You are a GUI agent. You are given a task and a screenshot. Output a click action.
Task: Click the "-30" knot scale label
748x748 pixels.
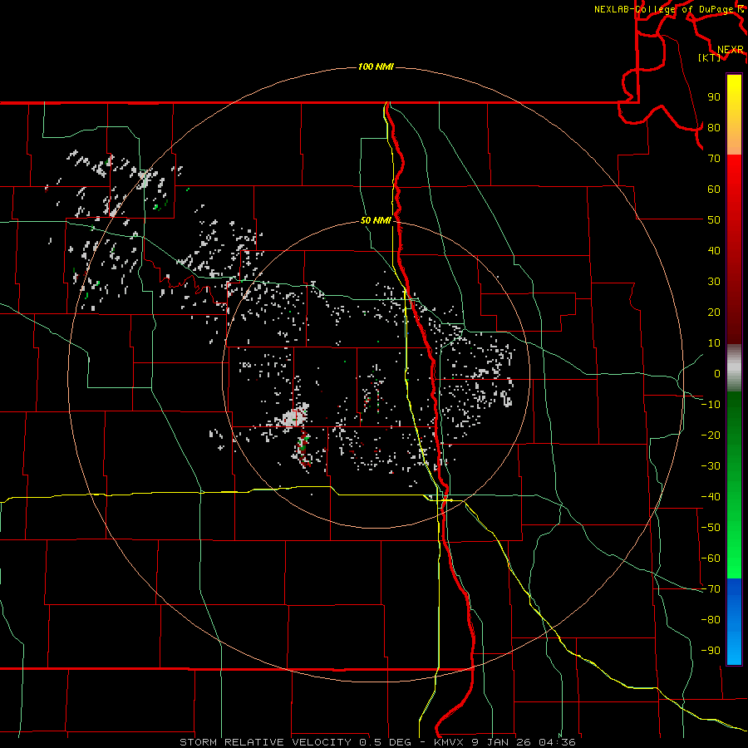[x=711, y=466]
